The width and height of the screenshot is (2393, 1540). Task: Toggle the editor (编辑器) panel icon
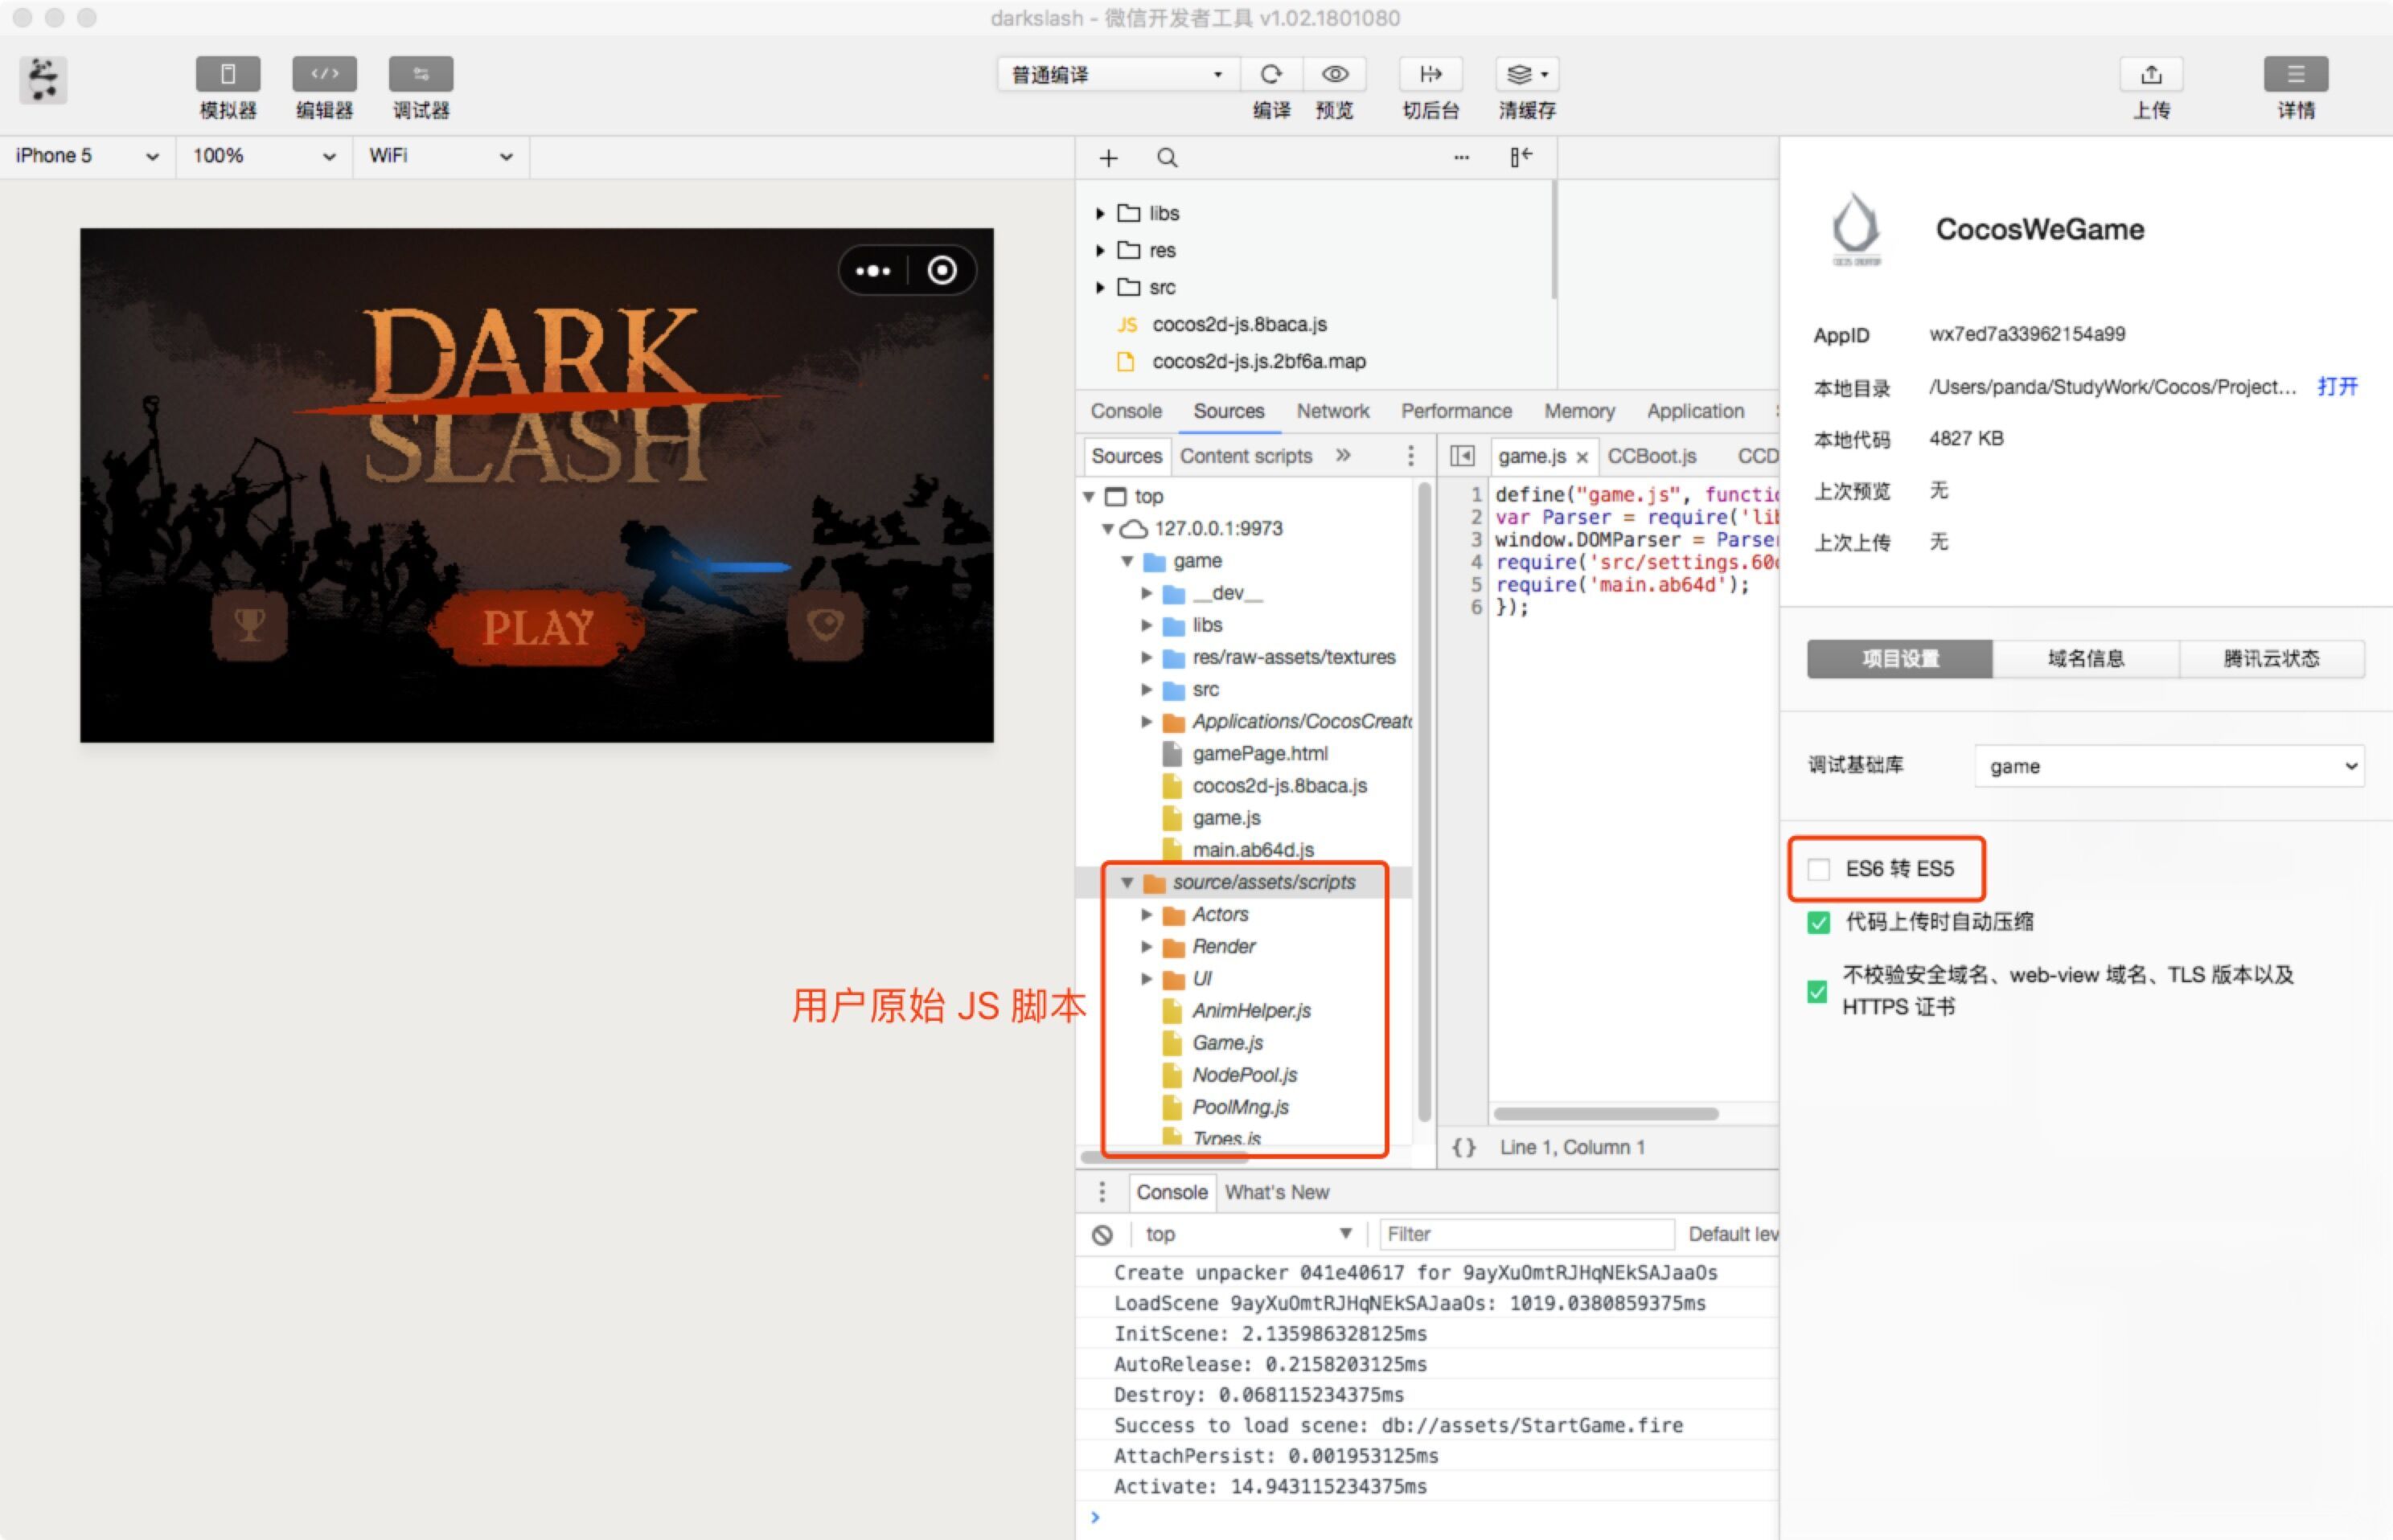tap(323, 74)
